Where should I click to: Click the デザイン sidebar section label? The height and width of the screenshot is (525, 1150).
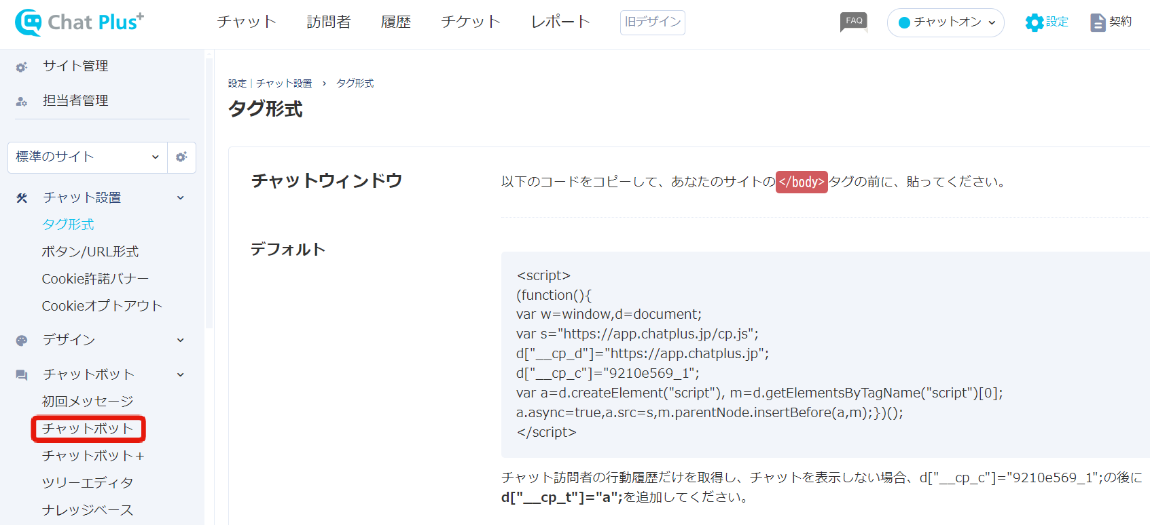[x=69, y=340]
